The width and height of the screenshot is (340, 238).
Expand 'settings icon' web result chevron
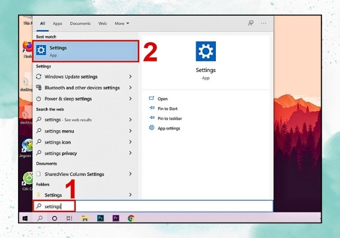pos(130,142)
